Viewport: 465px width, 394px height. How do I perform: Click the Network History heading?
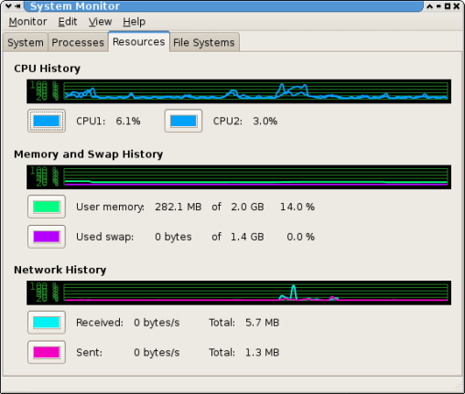(x=60, y=270)
